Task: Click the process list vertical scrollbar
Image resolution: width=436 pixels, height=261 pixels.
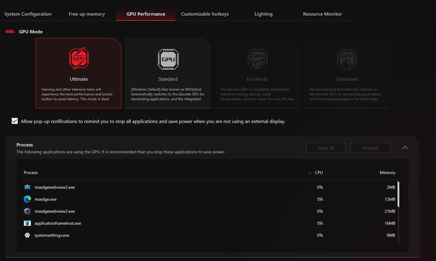Action: pos(398,194)
